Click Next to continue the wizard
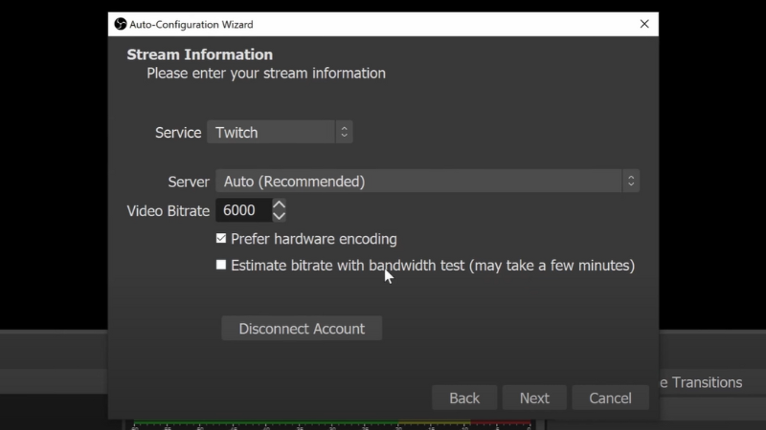Viewport: 766px width, 430px height. [534, 398]
